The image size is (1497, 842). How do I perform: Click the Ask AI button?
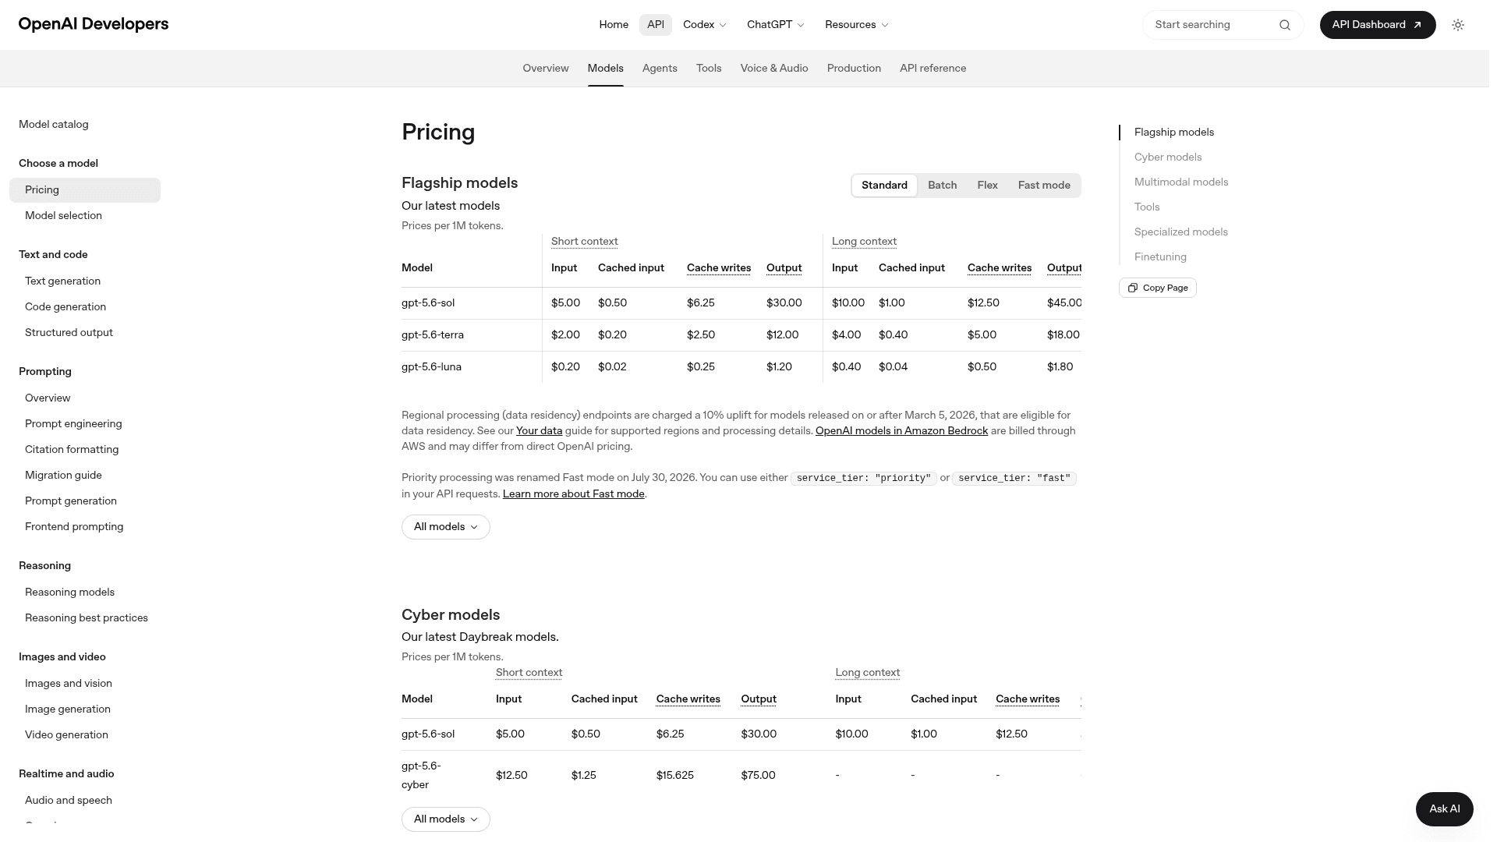tap(1445, 809)
